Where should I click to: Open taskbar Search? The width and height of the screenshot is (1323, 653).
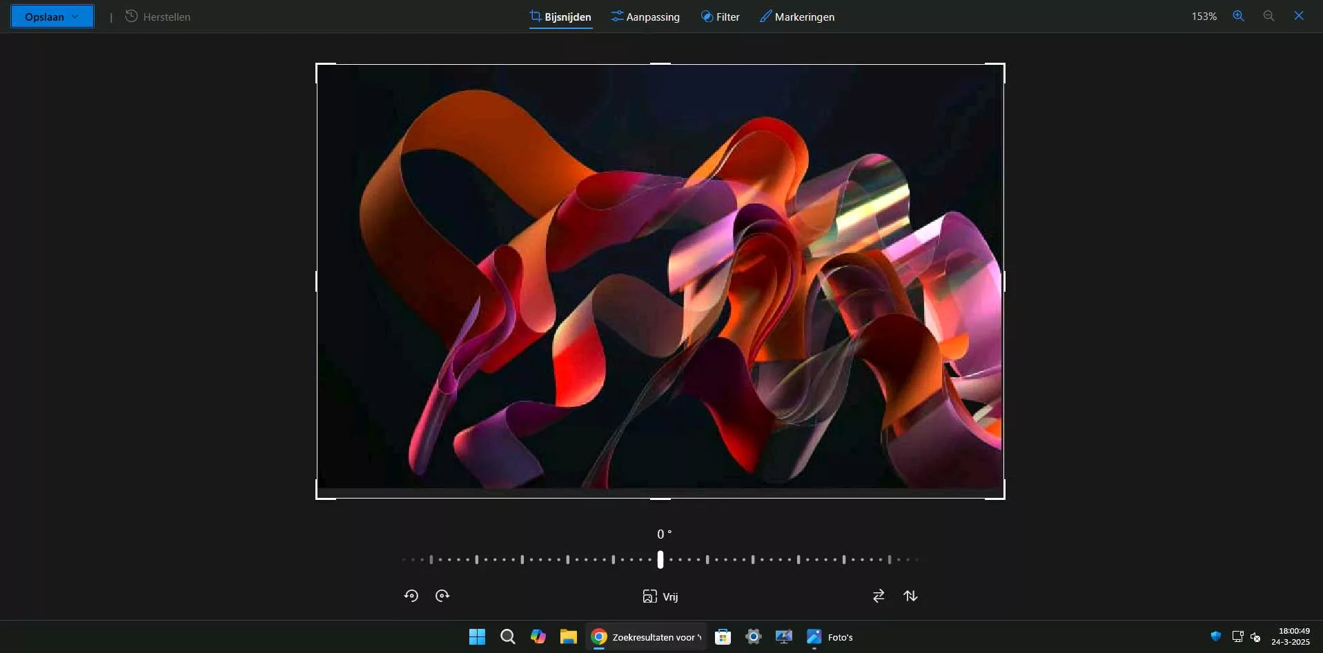pos(508,636)
